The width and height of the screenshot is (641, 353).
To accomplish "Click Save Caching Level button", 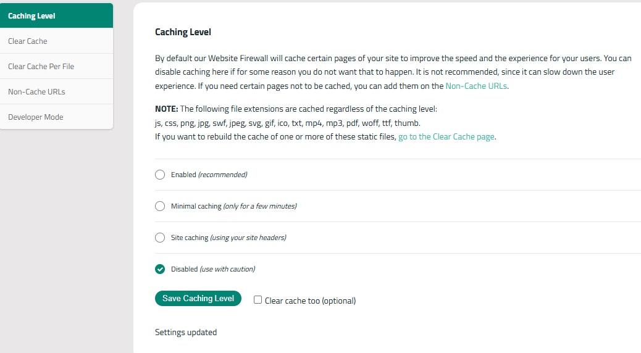I will (198, 298).
